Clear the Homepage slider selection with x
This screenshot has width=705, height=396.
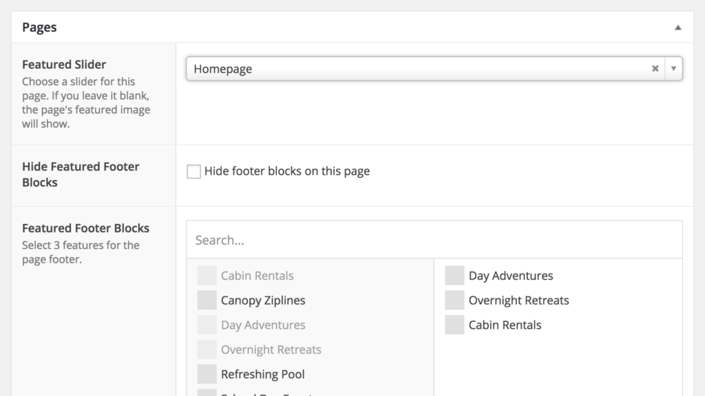[655, 69]
